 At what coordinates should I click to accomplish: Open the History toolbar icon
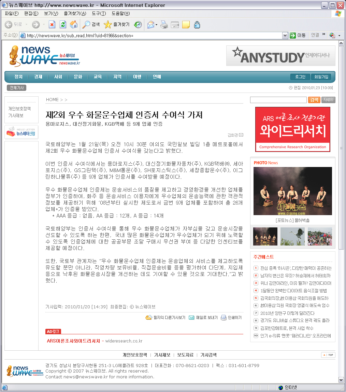(138, 25)
